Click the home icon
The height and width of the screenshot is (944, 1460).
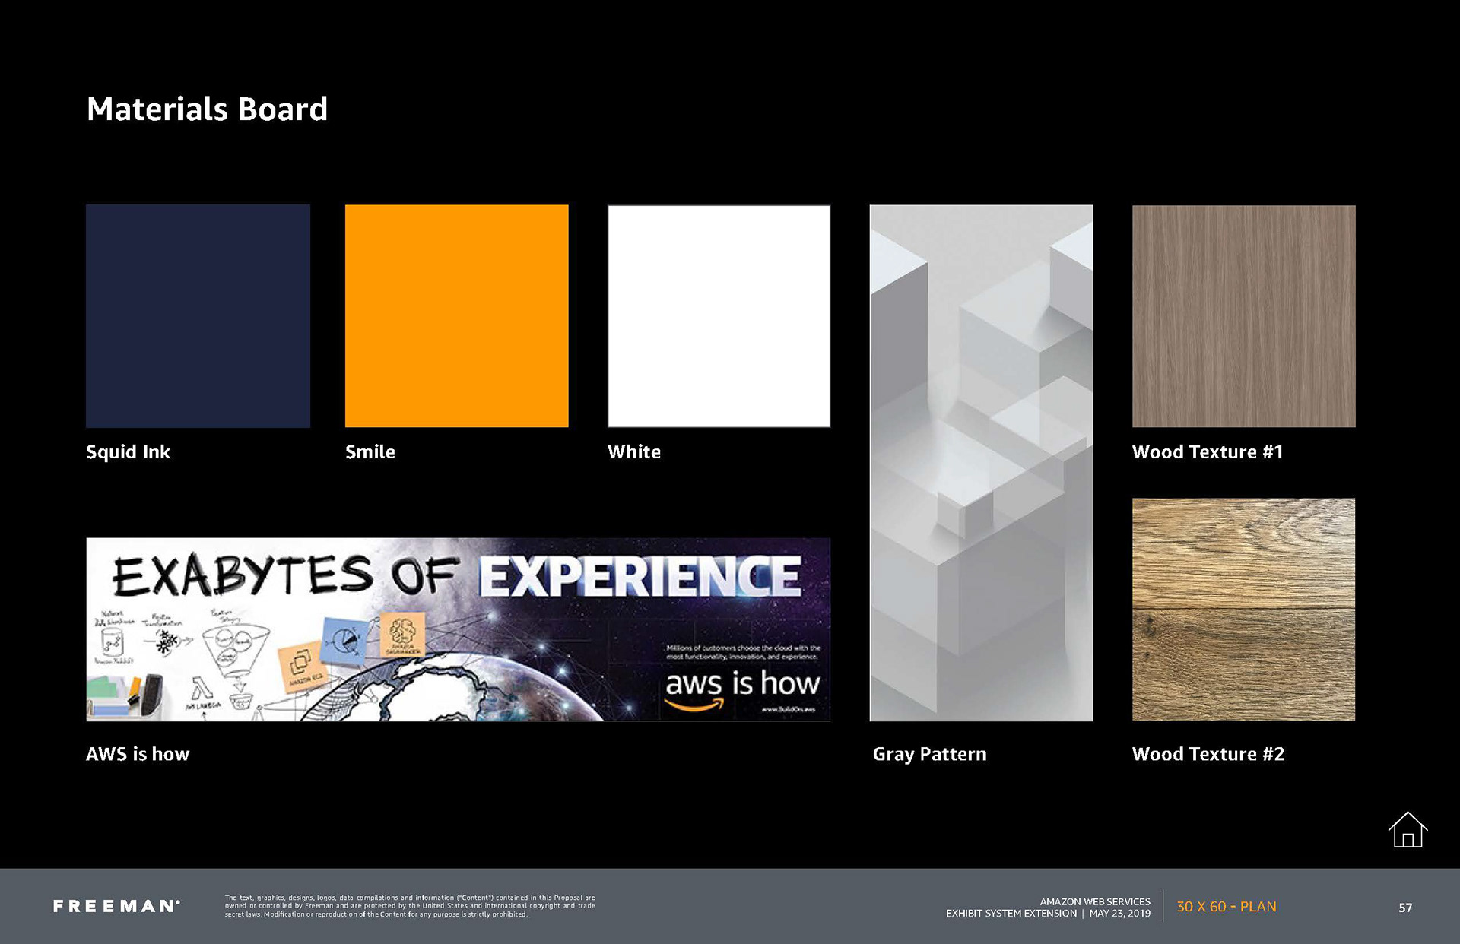tap(1408, 829)
